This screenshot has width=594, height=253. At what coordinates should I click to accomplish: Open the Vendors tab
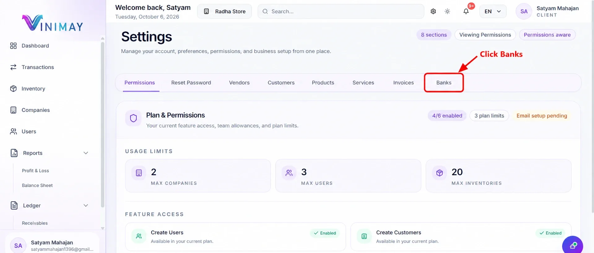tap(239, 83)
